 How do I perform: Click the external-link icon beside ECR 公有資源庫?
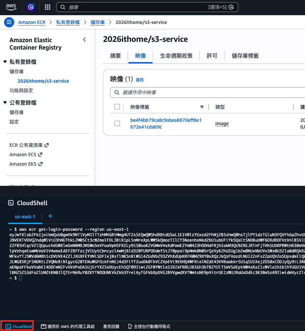pos(47,145)
